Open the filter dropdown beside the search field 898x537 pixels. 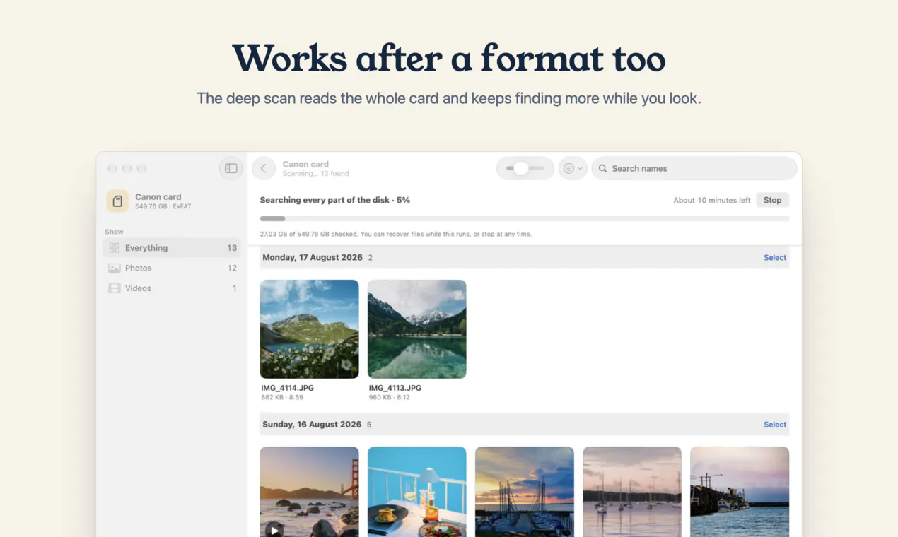click(x=573, y=168)
